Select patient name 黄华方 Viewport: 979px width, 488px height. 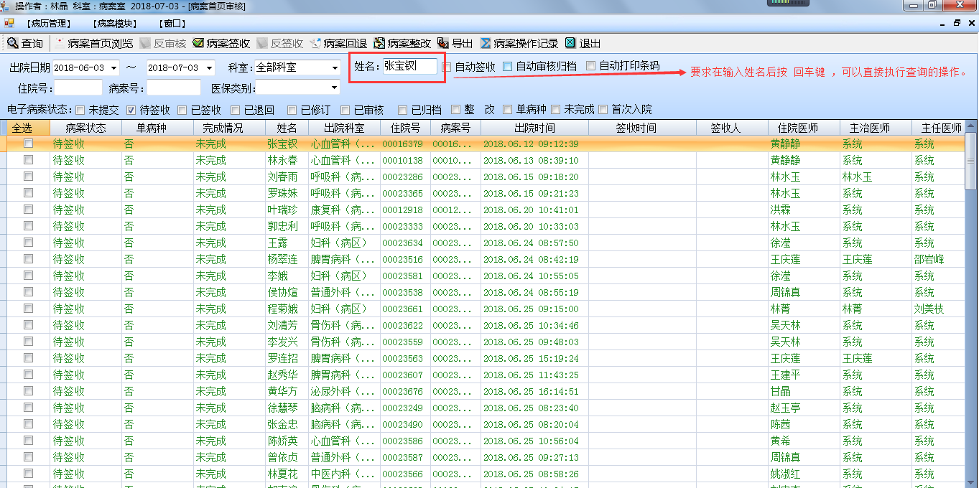pos(282,391)
